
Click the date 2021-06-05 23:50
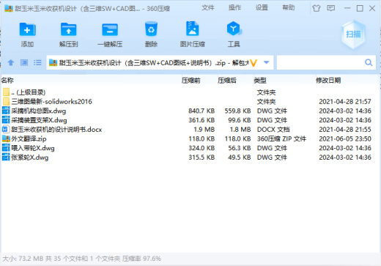(x=345, y=138)
